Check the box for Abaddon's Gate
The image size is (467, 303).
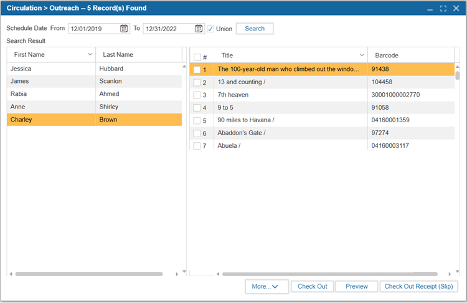click(197, 133)
